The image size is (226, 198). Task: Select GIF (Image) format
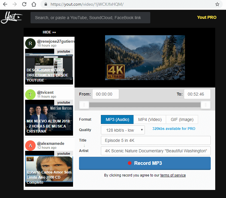point(182,119)
